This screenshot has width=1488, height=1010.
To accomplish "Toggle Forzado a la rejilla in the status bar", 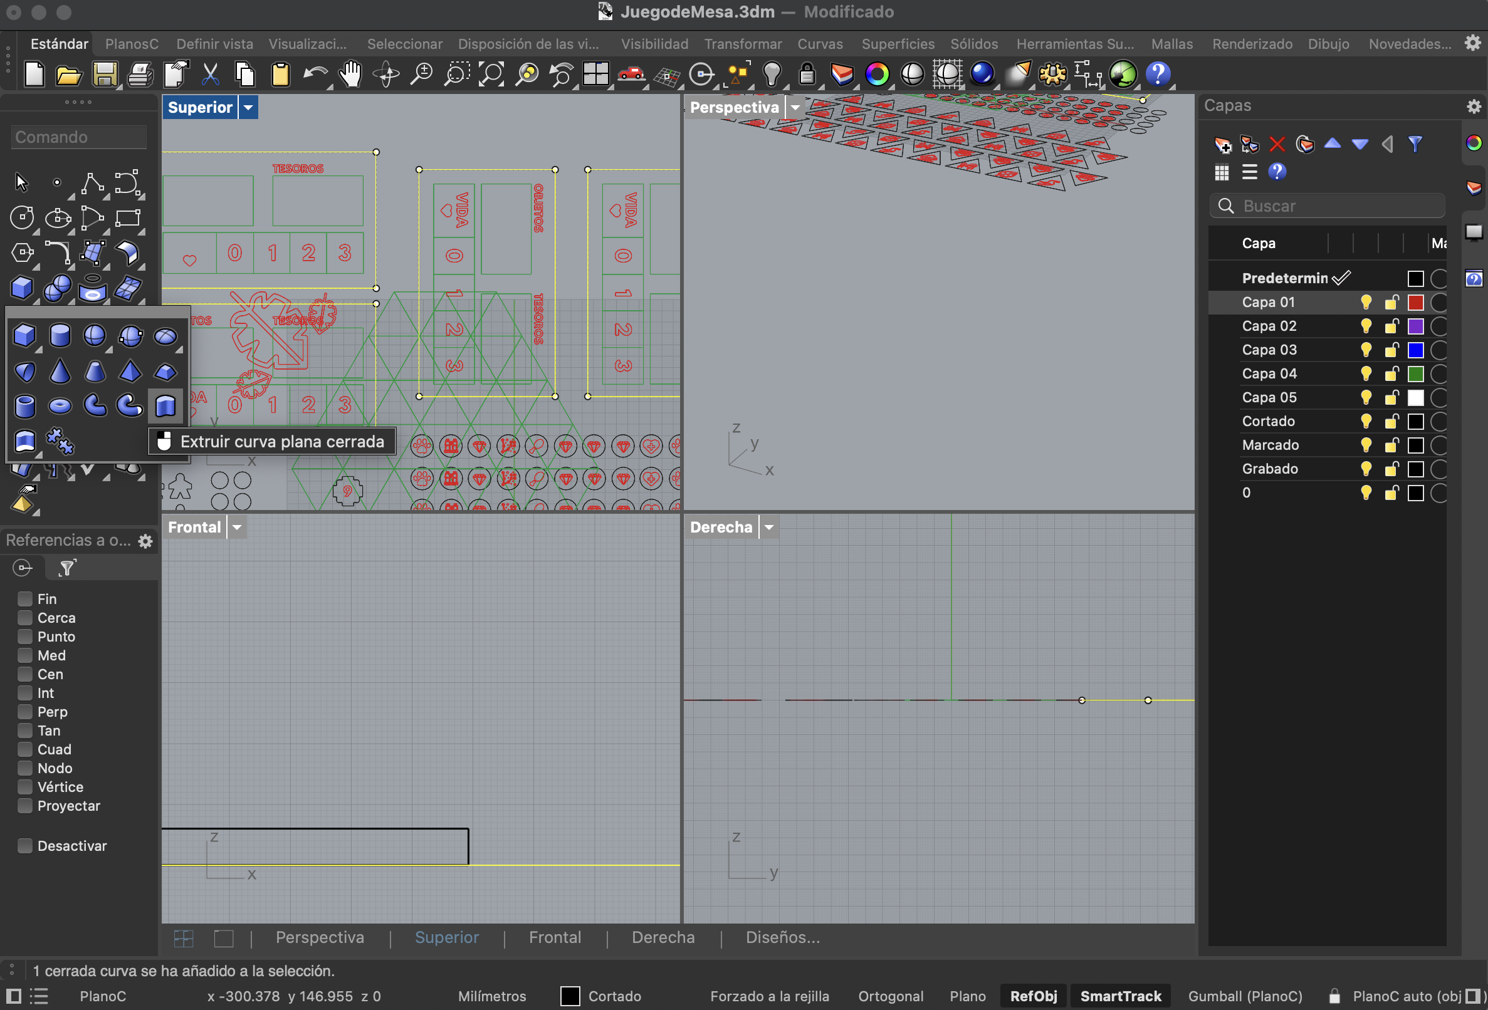I will [x=769, y=996].
